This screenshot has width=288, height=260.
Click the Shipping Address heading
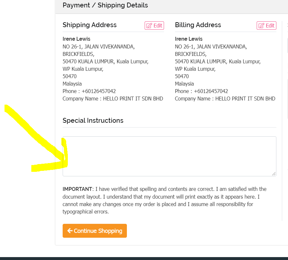(x=89, y=25)
